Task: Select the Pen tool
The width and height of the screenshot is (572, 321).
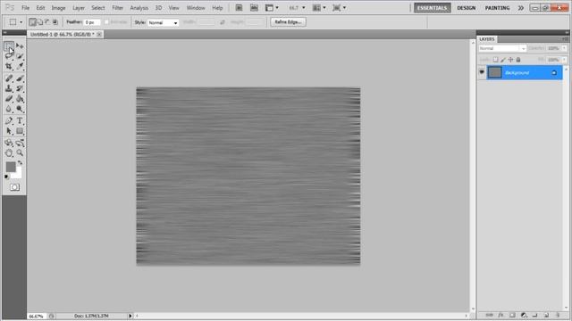Action: [9, 121]
